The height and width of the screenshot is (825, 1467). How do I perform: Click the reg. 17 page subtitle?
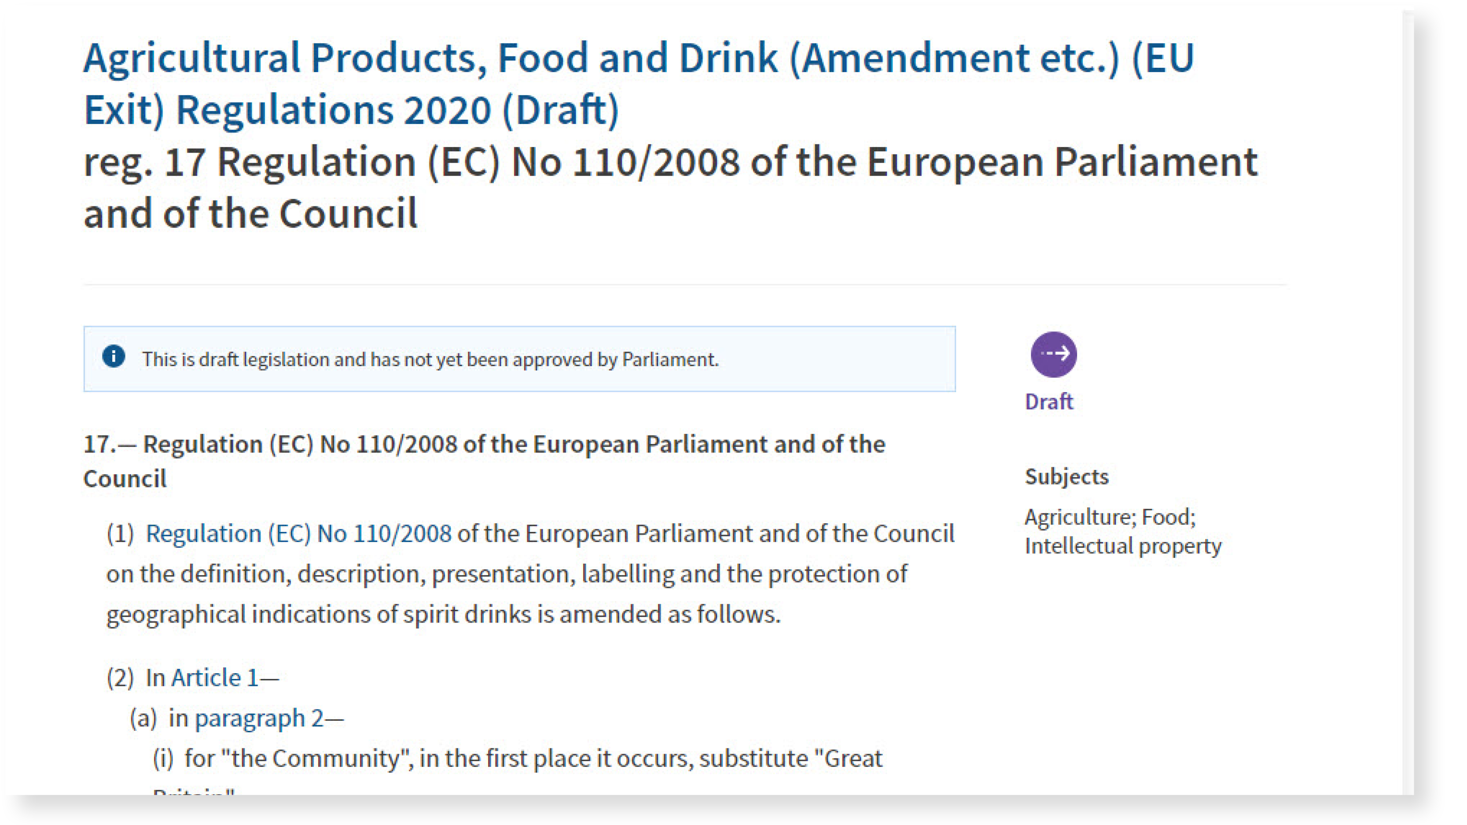[x=670, y=187]
